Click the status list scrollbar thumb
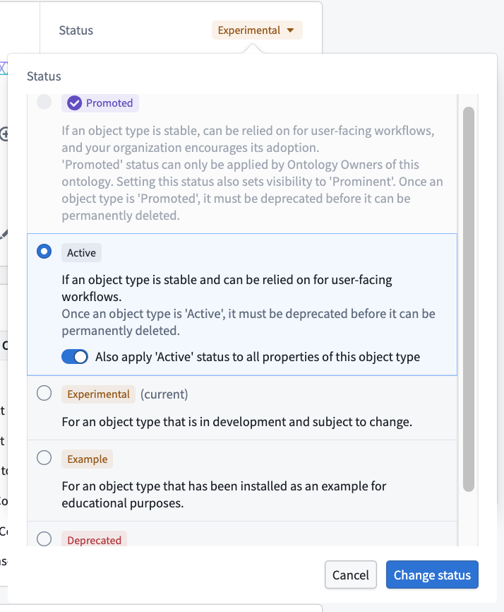This screenshot has width=504, height=612. 469,300
